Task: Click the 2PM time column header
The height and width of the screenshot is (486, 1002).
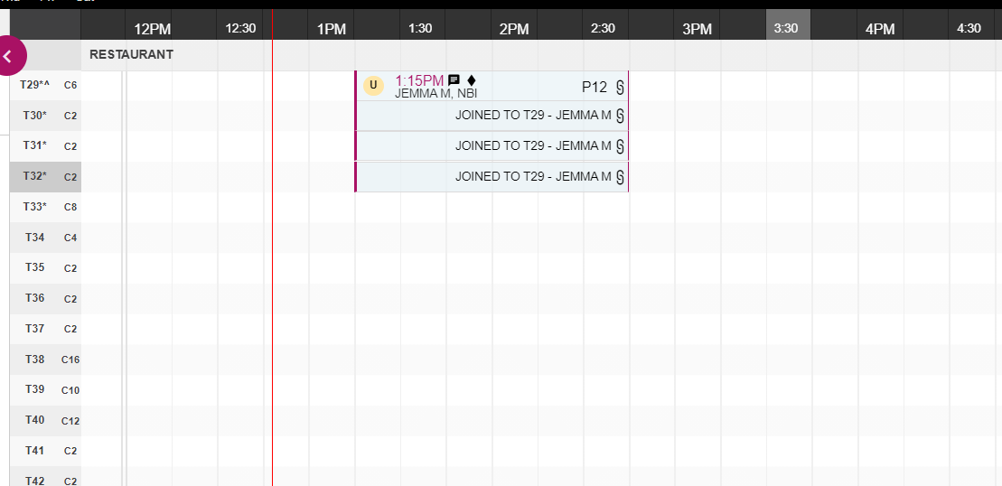Action: tap(514, 29)
